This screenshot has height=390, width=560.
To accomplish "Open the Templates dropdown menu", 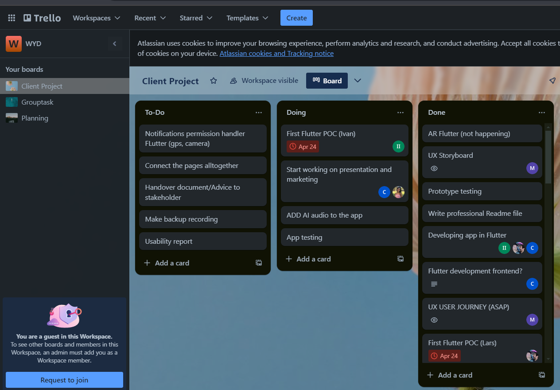I will point(247,18).
